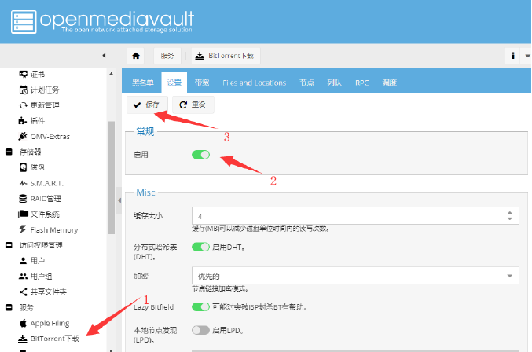Toggle the Lazy Bitfield switch

pyautogui.click(x=201, y=306)
